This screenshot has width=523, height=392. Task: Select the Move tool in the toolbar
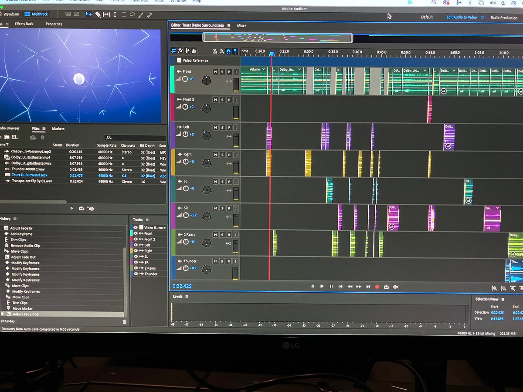click(88, 14)
